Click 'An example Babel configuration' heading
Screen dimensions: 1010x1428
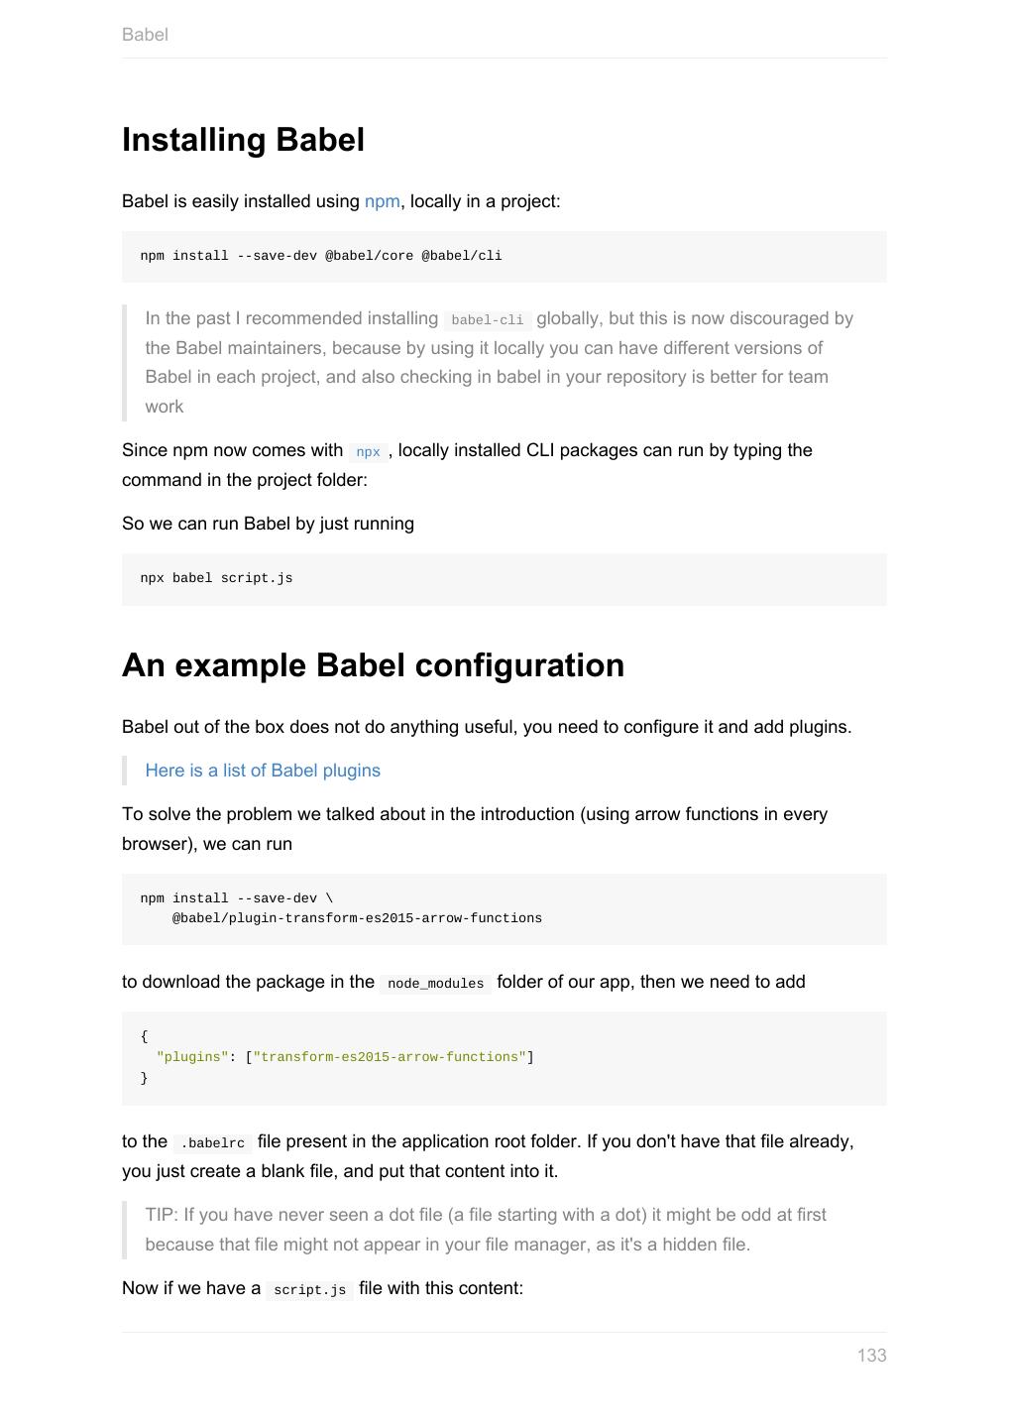pos(373,665)
